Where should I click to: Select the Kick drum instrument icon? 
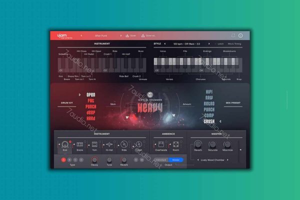coord(65,144)
